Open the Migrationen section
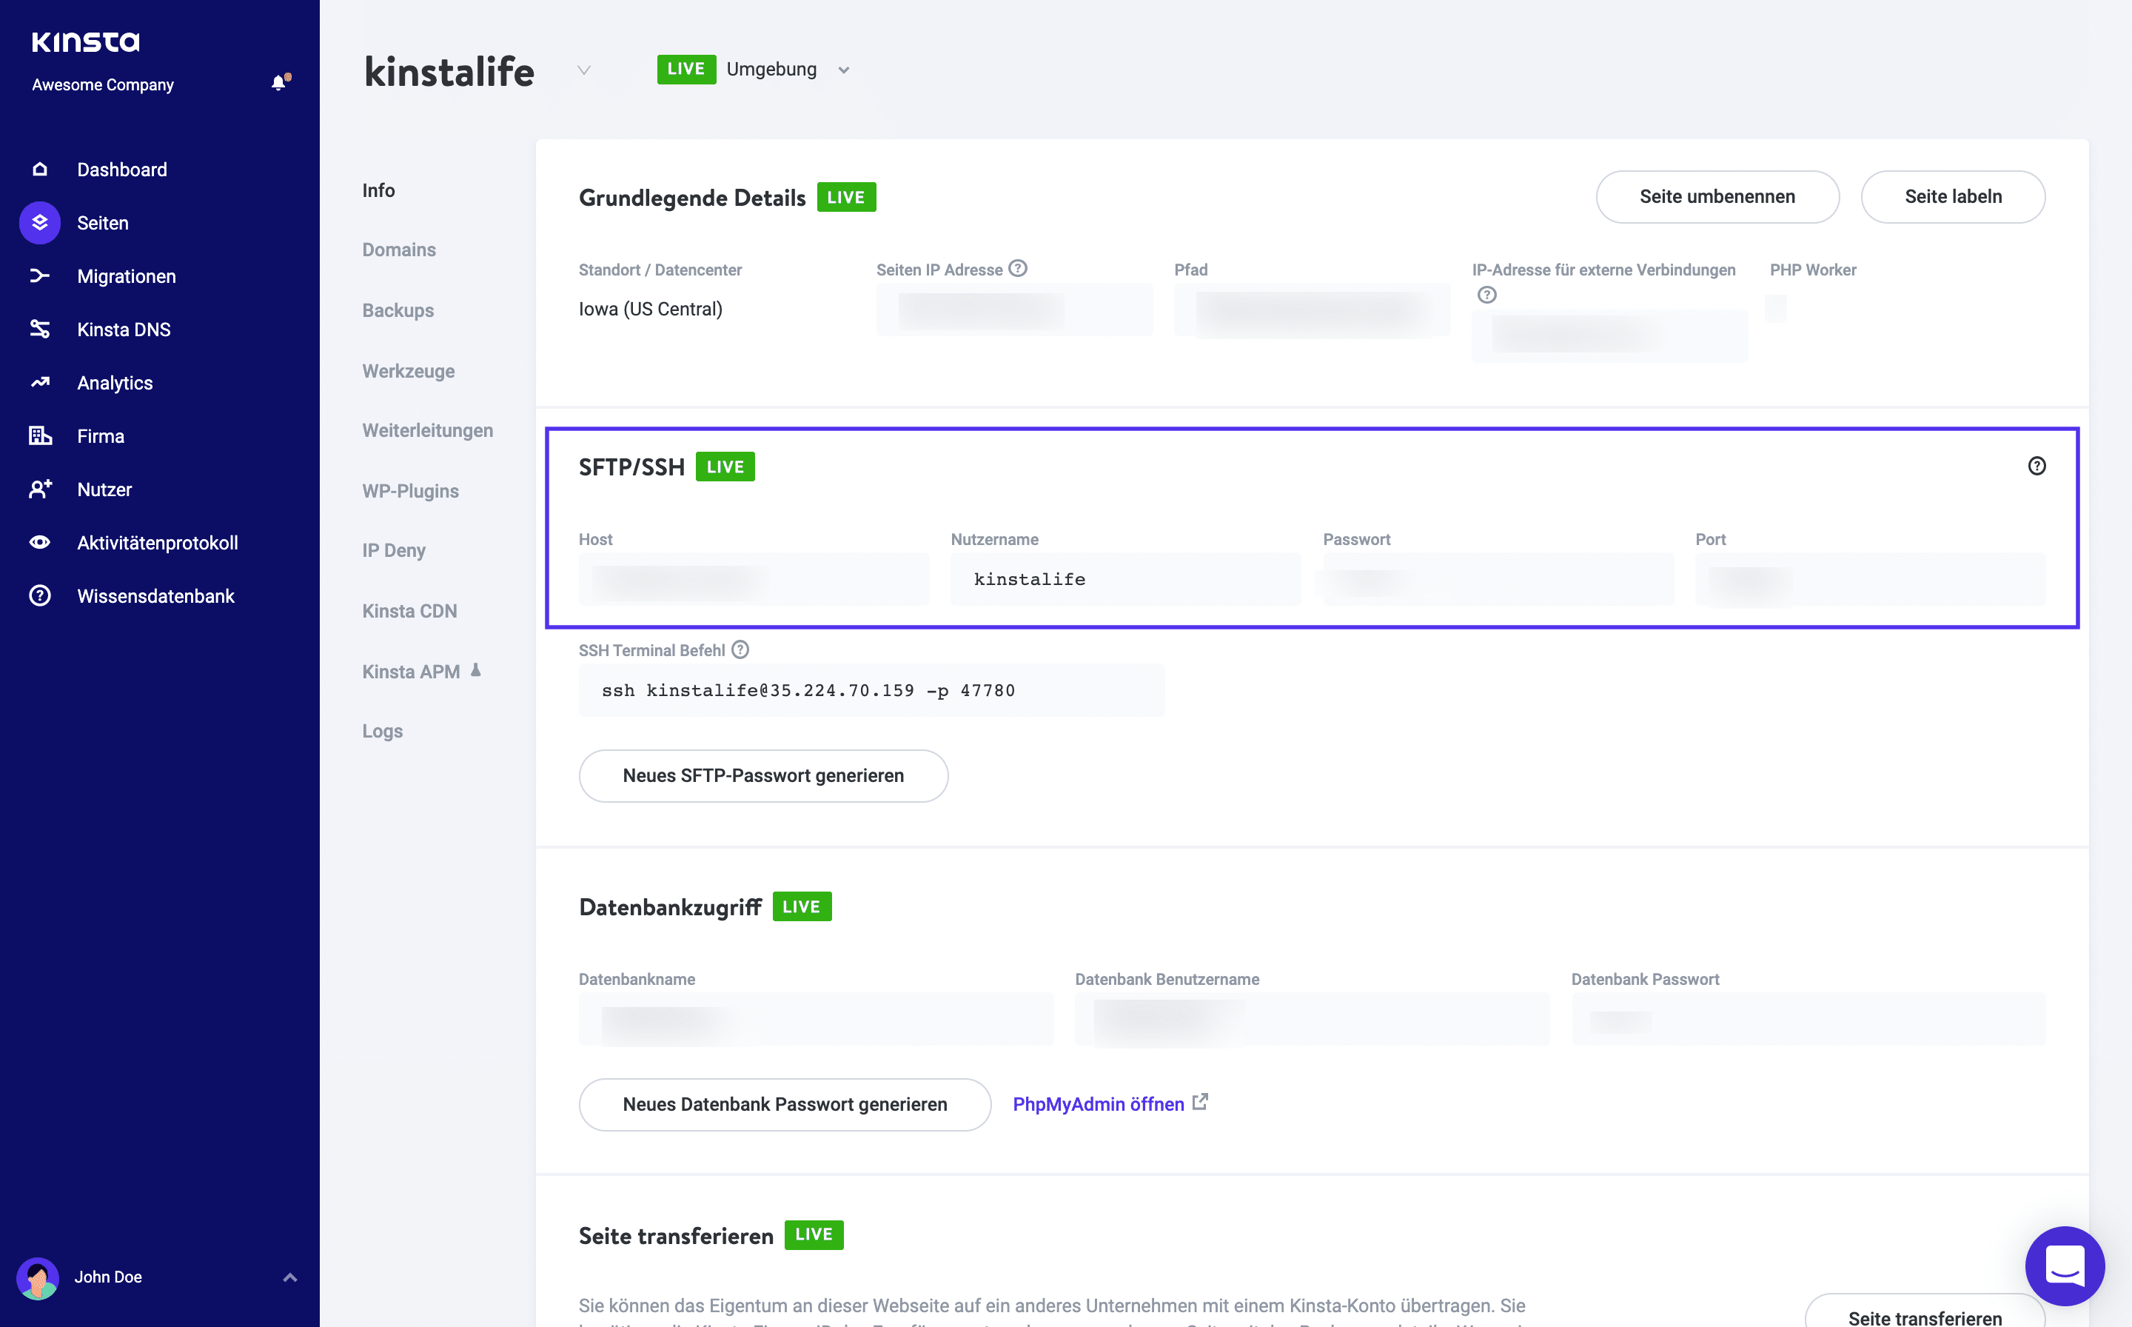Image resolution: width=2132 pixels, height=1327 pixels. pos(125,275)
